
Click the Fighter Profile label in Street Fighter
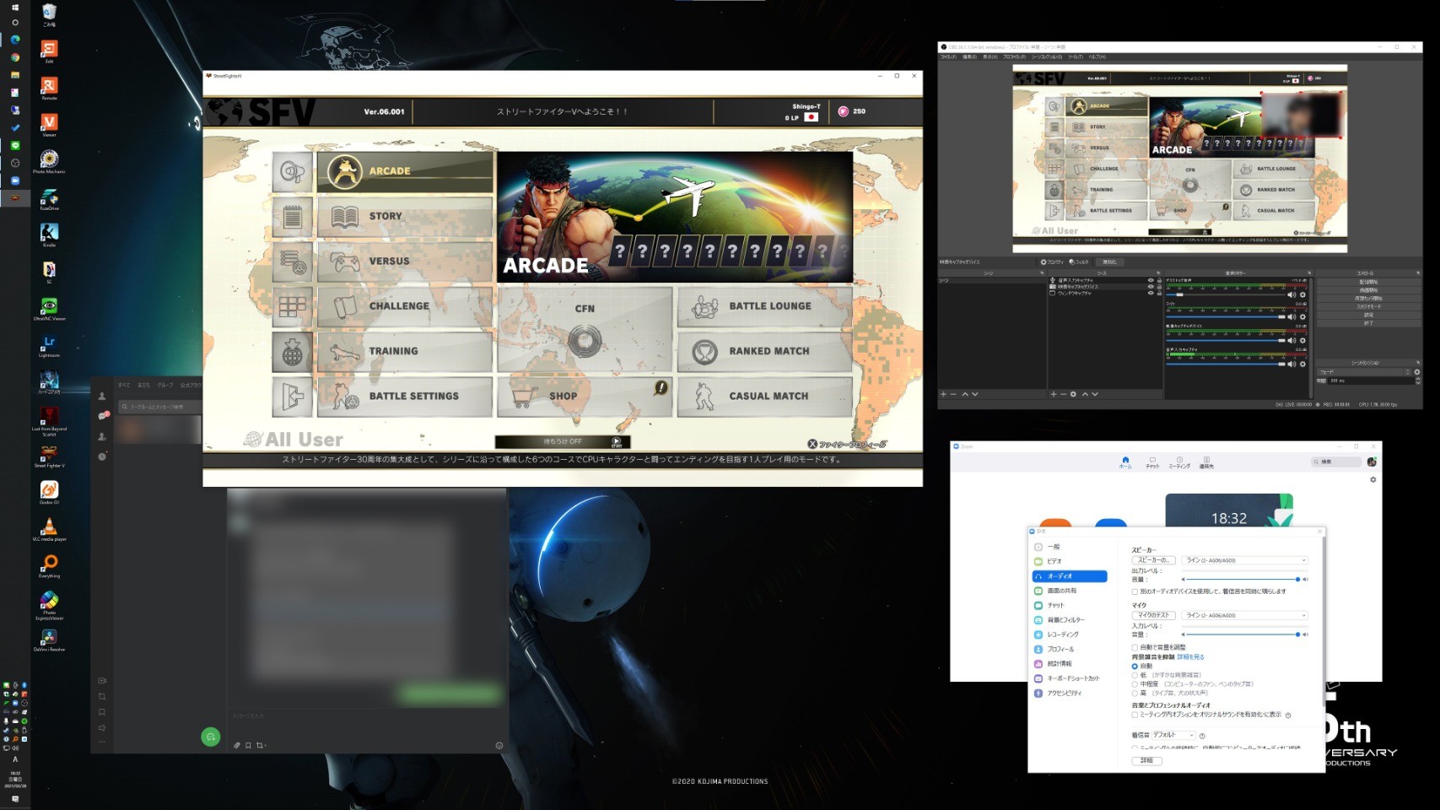click(x=847, y=444)
